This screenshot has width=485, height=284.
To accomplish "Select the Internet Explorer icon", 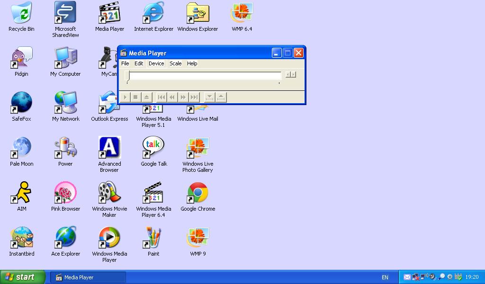I will coord(153,17).
